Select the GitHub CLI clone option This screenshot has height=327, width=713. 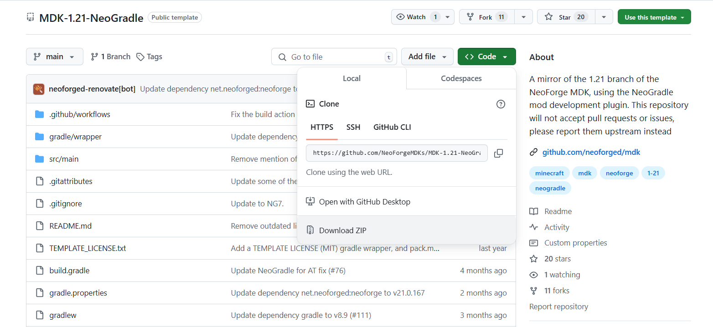point(392,127)
